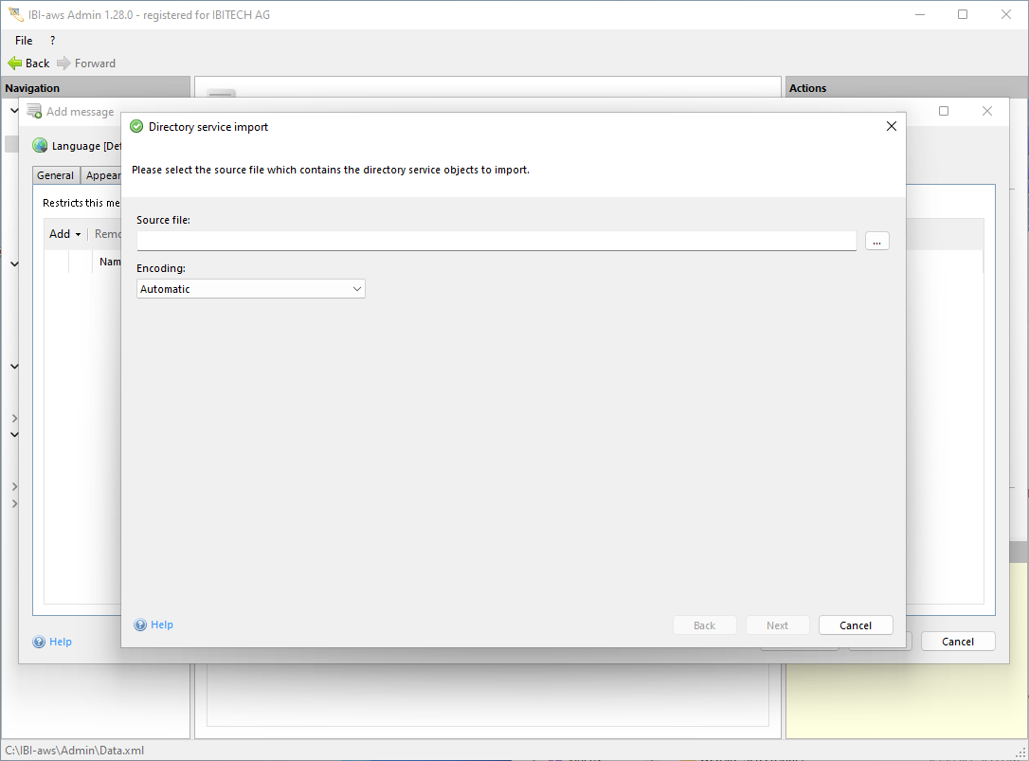Click the Add message window icon

[34, 112]
